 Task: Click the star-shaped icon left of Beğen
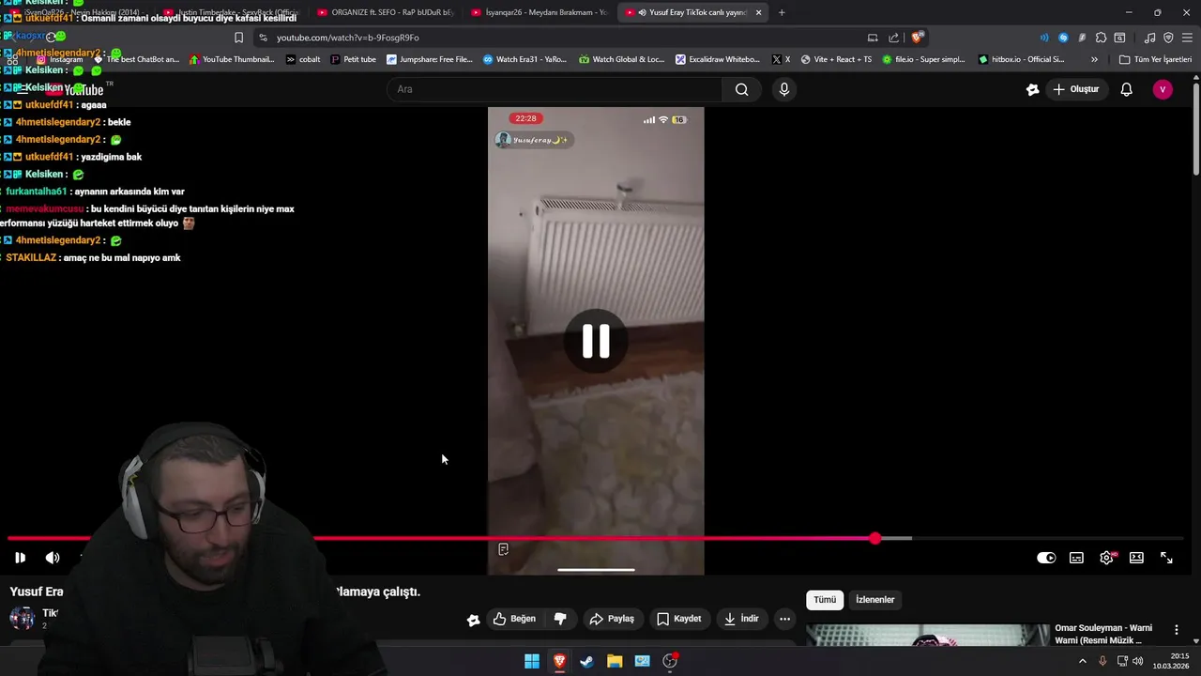pos(474,620)
